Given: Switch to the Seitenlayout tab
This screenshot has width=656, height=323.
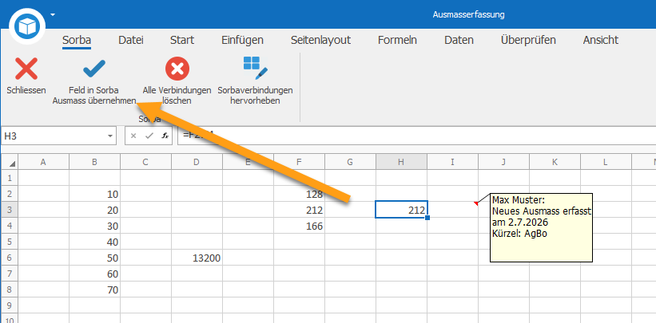Looking at the screenshot, I should 321,41.
